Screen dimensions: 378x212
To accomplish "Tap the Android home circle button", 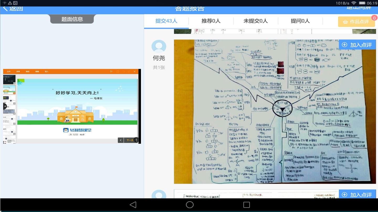I will tap(190, 205).
